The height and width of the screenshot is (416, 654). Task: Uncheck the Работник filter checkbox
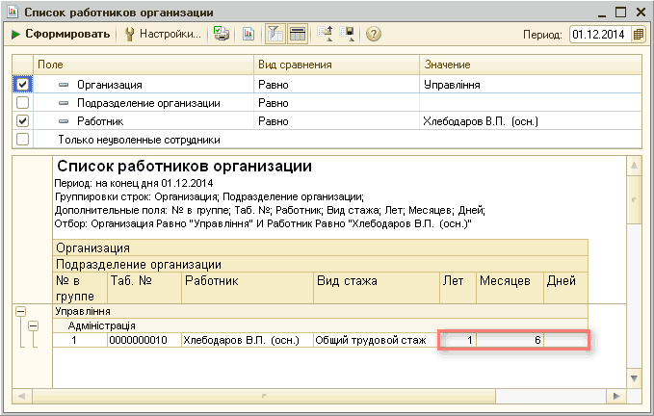click(23, 121)
